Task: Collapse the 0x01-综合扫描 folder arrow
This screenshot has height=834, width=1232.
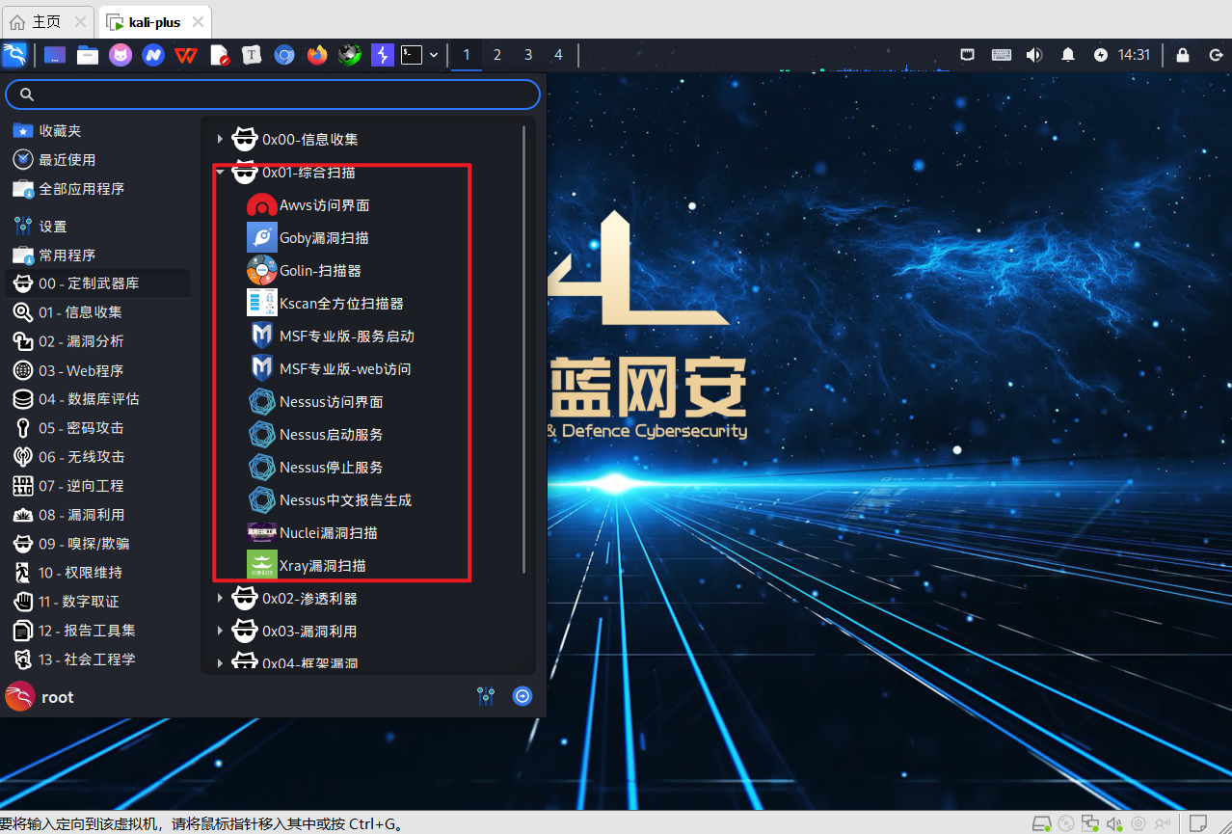Action: coord(220,173)
